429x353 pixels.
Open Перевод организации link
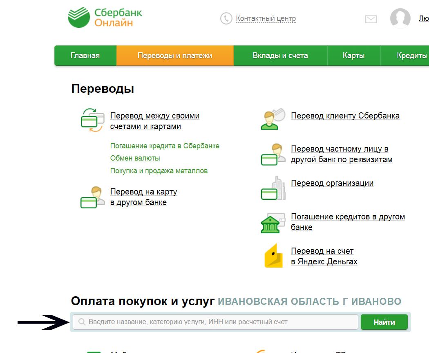click(x=332, y=183)
